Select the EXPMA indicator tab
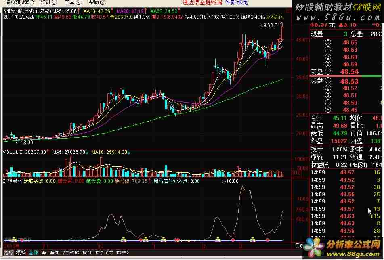 point(123,253)
